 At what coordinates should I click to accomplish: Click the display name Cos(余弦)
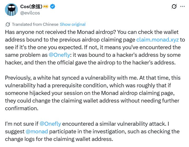point(31,7)
